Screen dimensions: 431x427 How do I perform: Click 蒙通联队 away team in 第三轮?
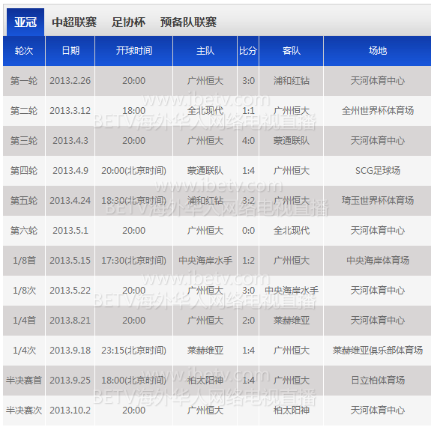(x=292, y=141)
